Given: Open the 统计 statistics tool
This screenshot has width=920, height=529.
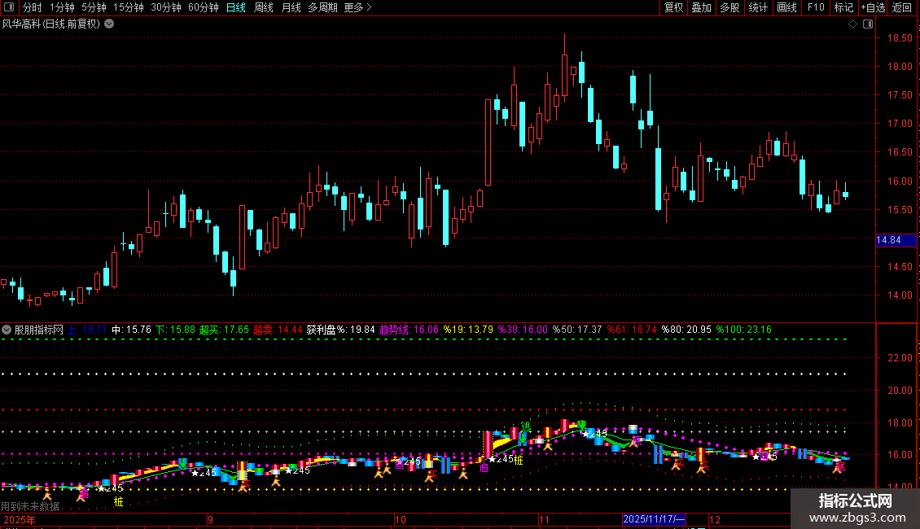Looking at the screenshot, I should [758, 7].
